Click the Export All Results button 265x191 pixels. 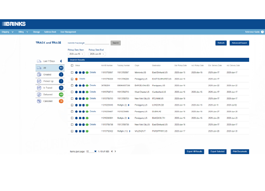(195, 151)
